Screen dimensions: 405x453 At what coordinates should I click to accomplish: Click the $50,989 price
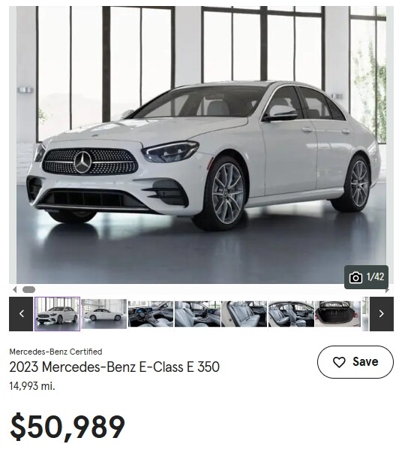point(67,427)
